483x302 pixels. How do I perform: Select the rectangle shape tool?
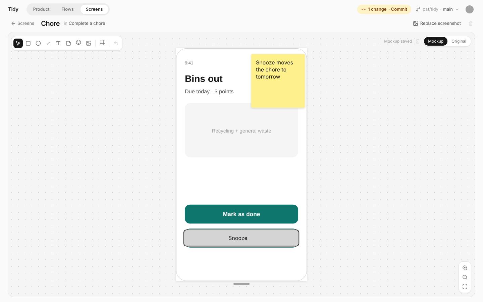pyautogui.click(x=28, y=43)
